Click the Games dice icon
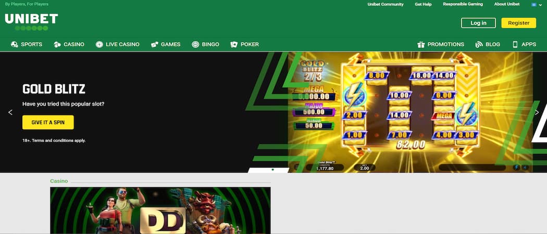The image size is (547, 234). [155, 45]
